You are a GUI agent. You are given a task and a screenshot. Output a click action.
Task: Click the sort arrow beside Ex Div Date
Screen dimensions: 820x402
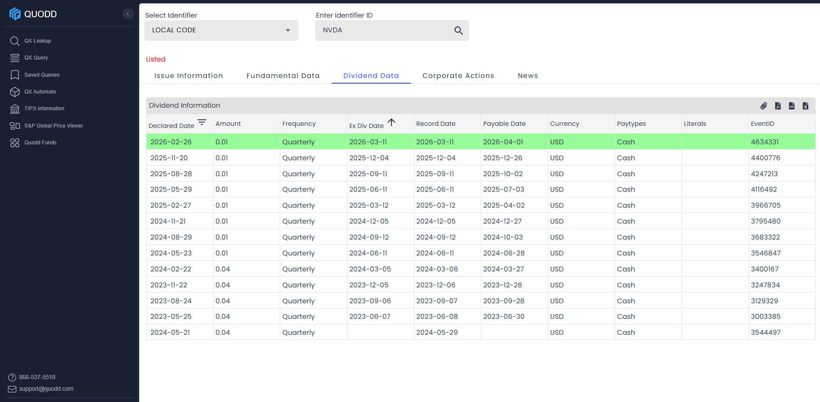(391, 122)
